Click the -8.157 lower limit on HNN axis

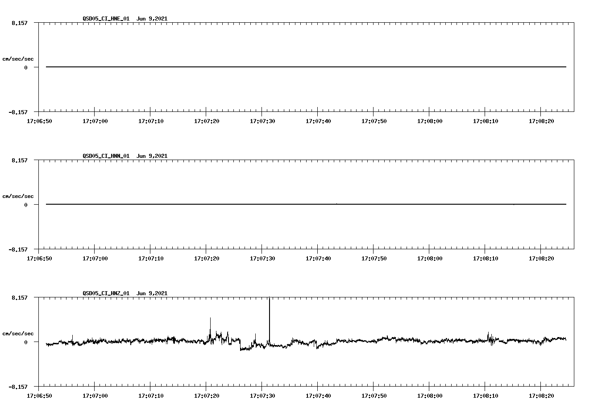(x=18, y=249)
